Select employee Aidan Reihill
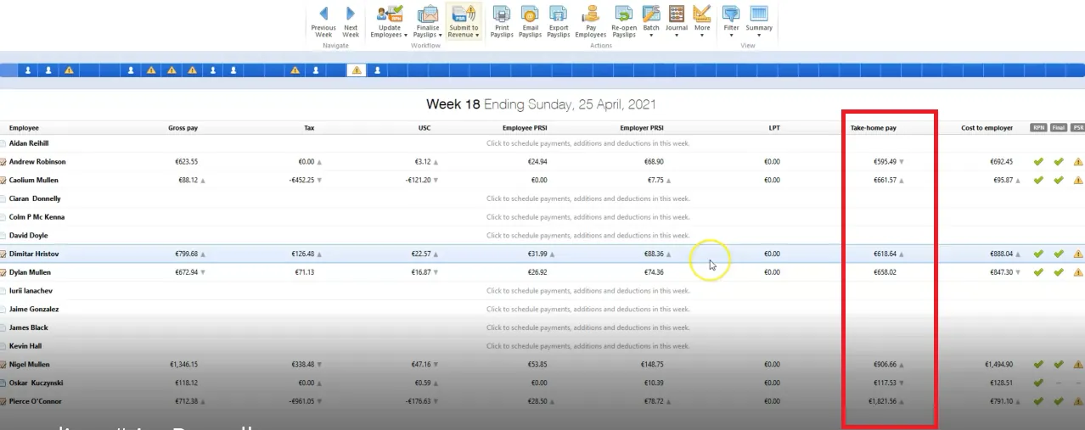 point(29,143)
